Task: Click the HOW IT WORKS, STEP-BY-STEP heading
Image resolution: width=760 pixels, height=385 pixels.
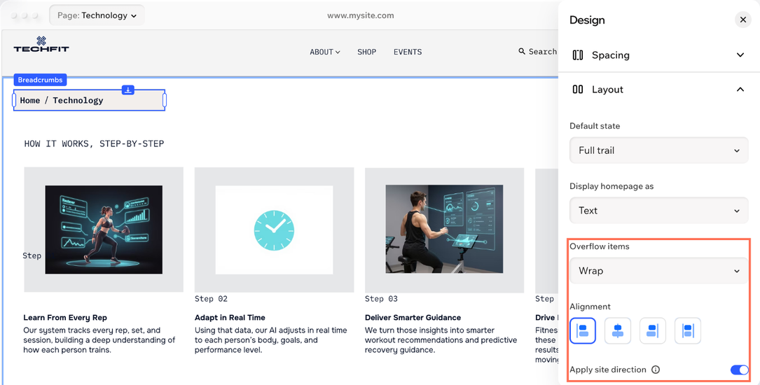Action: pyautogui.click(x=94, y=143)
